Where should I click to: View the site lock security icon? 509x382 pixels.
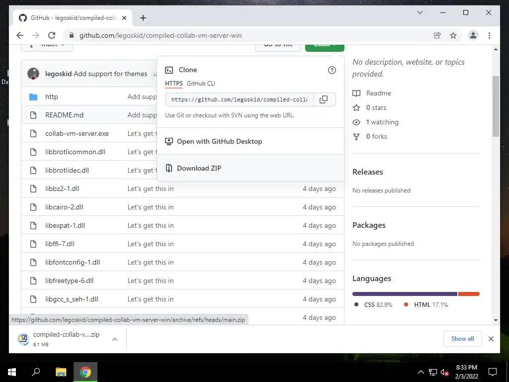(x=72, y=35)
